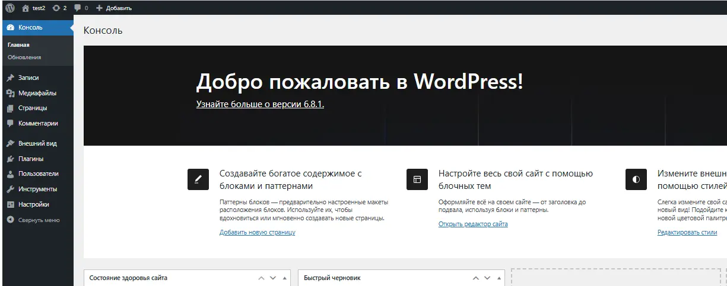The width and height of the screenshot is (727, 286).
Task: Follow the Узнайте больше о версии 6.8.1 link
Action: (x=260, y=104)
